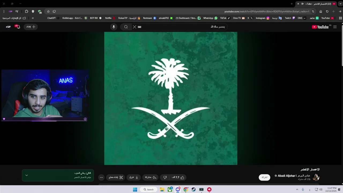Open the Xbox app from the taskbar
This screenshot has height=193, width=343.
(x=170, y=190)
